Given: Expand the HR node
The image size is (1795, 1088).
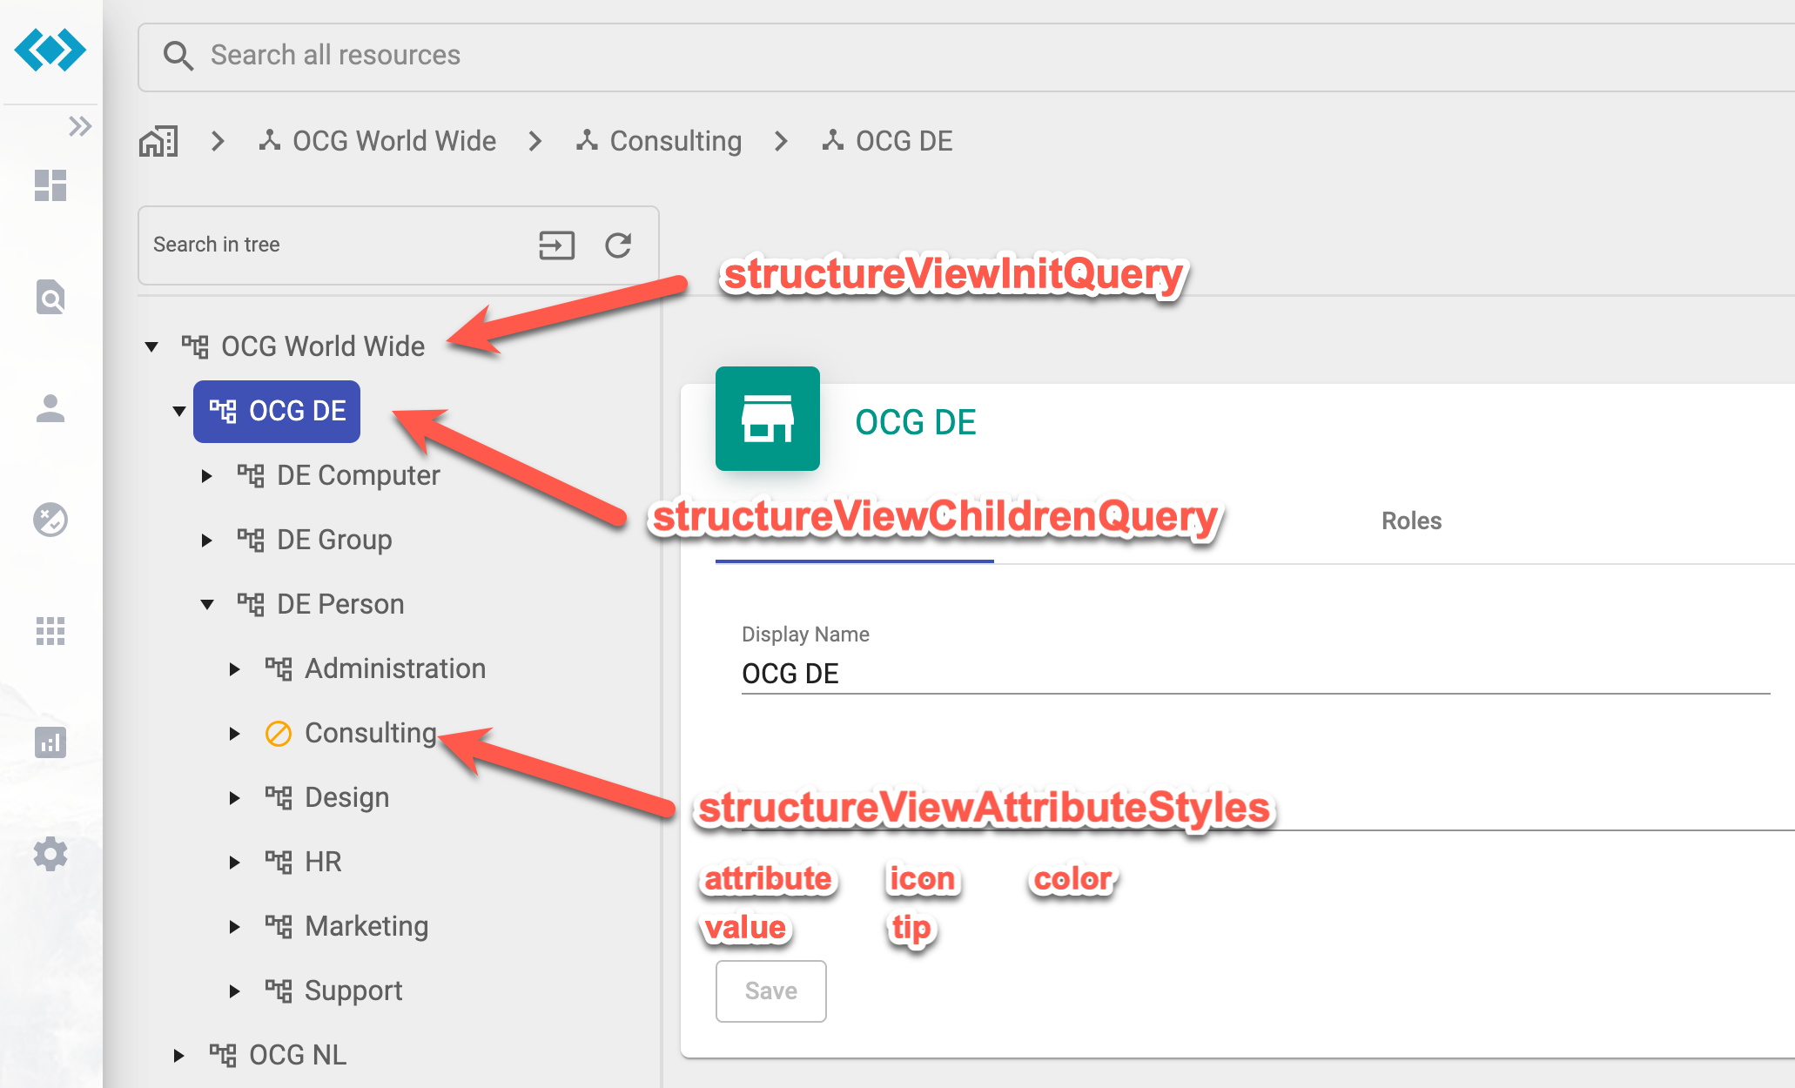Looking at the screenshot, I should [x=235, y=863].
